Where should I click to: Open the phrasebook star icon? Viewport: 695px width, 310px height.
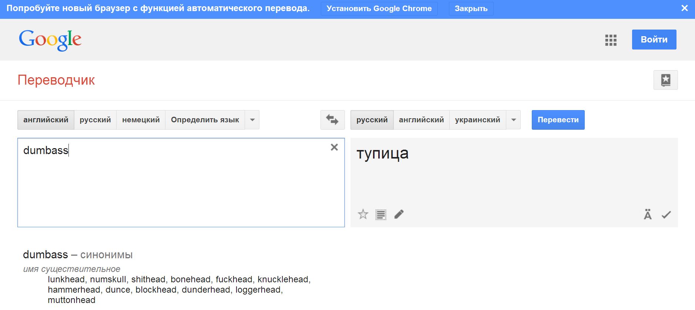click(x=665, y=80)
